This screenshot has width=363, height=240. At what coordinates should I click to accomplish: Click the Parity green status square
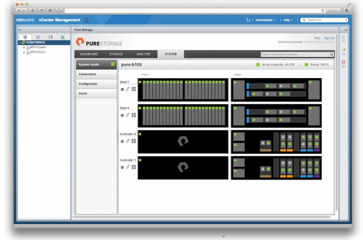point(306,65)
